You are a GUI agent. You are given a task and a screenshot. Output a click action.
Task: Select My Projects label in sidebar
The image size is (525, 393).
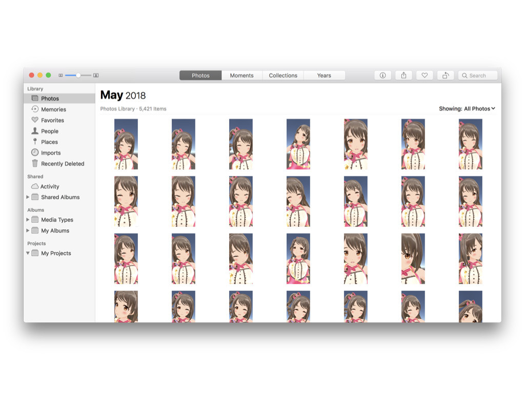tap(56, 253)
